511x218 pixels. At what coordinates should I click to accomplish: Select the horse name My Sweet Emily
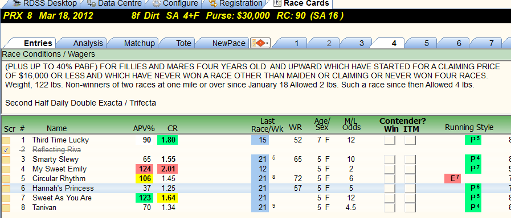[x=59, y=169]
